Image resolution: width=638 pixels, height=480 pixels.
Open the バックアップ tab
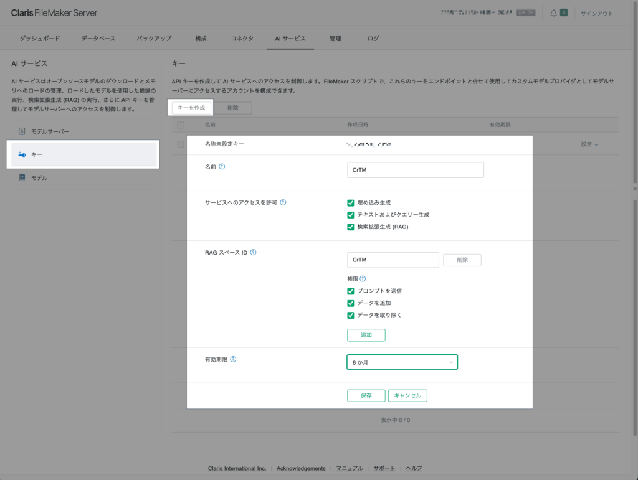pos(155,39)
